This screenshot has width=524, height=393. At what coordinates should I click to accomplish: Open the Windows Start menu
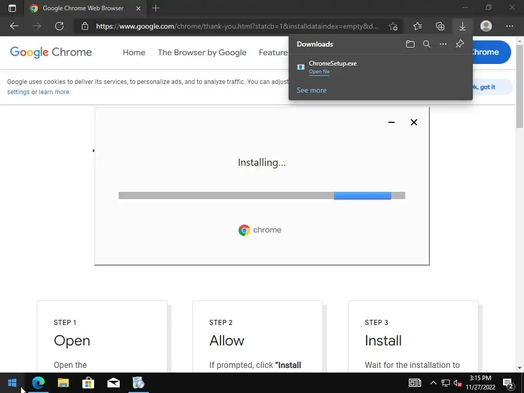[x=12, y=383]
